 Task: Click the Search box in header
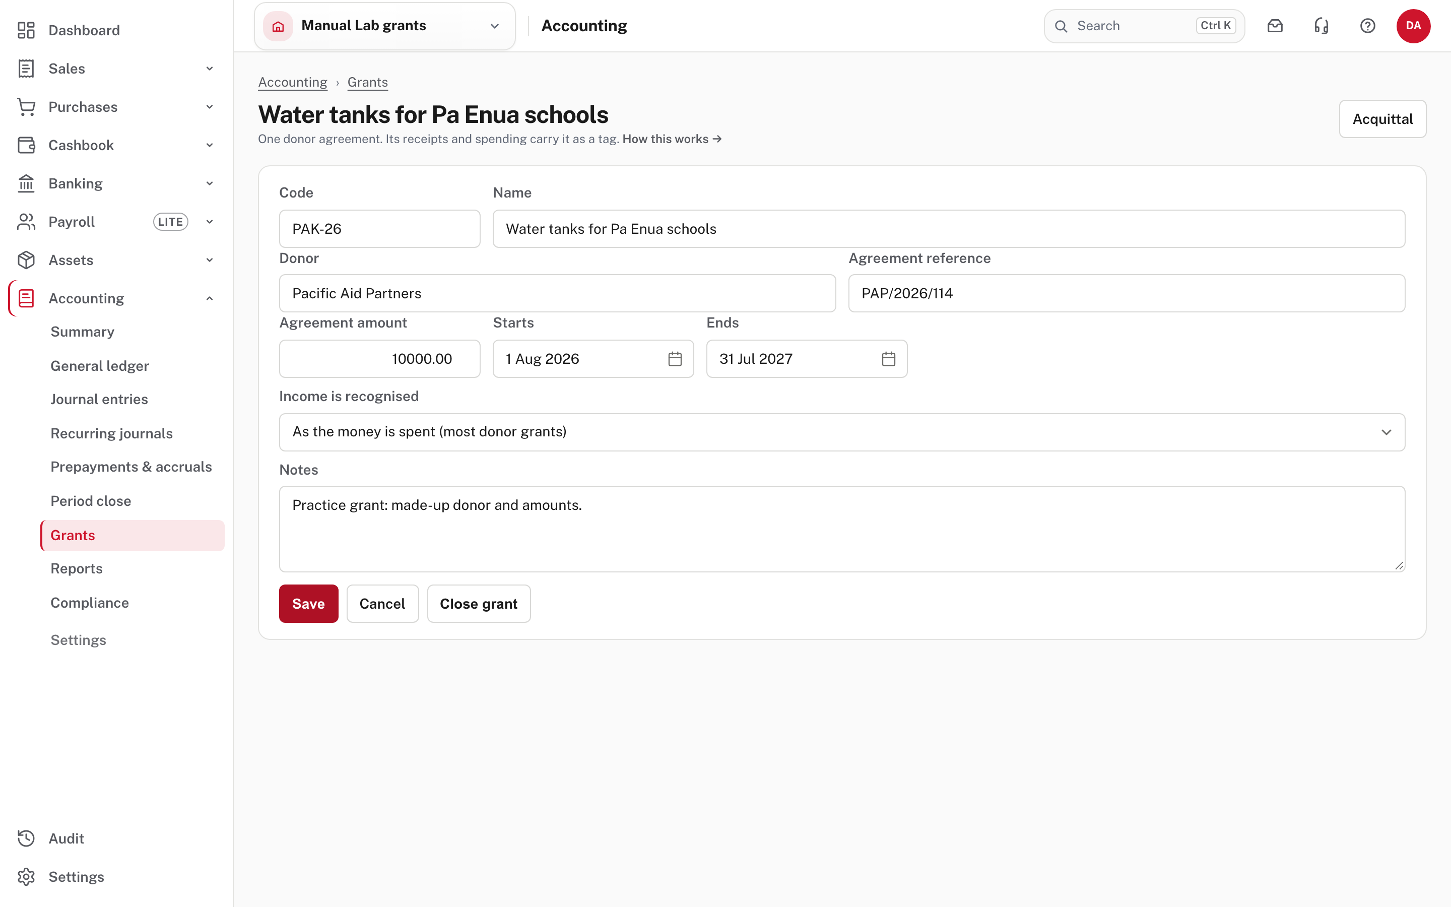point(1144,26)
